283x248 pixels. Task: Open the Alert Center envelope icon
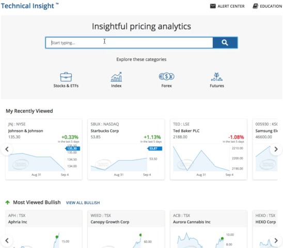coord(213,6)
